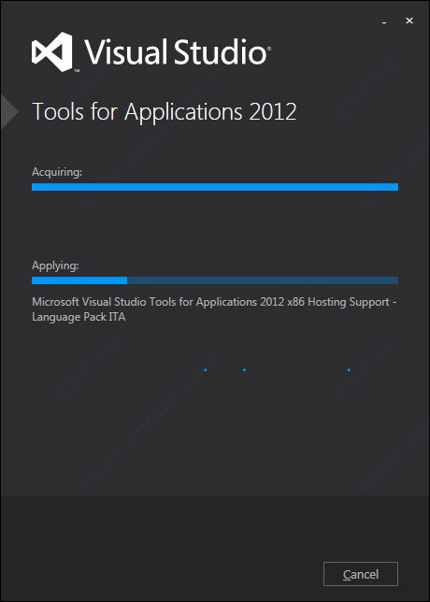
Task: Click the dark footer bar beside Cancel
Action: click(x=161, y=548)
